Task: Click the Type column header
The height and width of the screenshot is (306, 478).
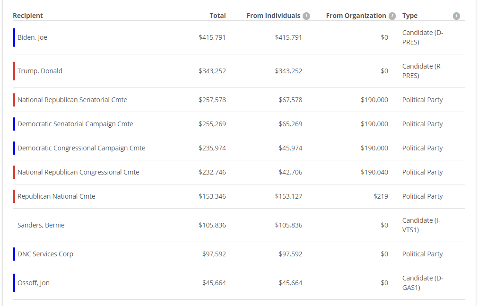Action: pos(410,16)
